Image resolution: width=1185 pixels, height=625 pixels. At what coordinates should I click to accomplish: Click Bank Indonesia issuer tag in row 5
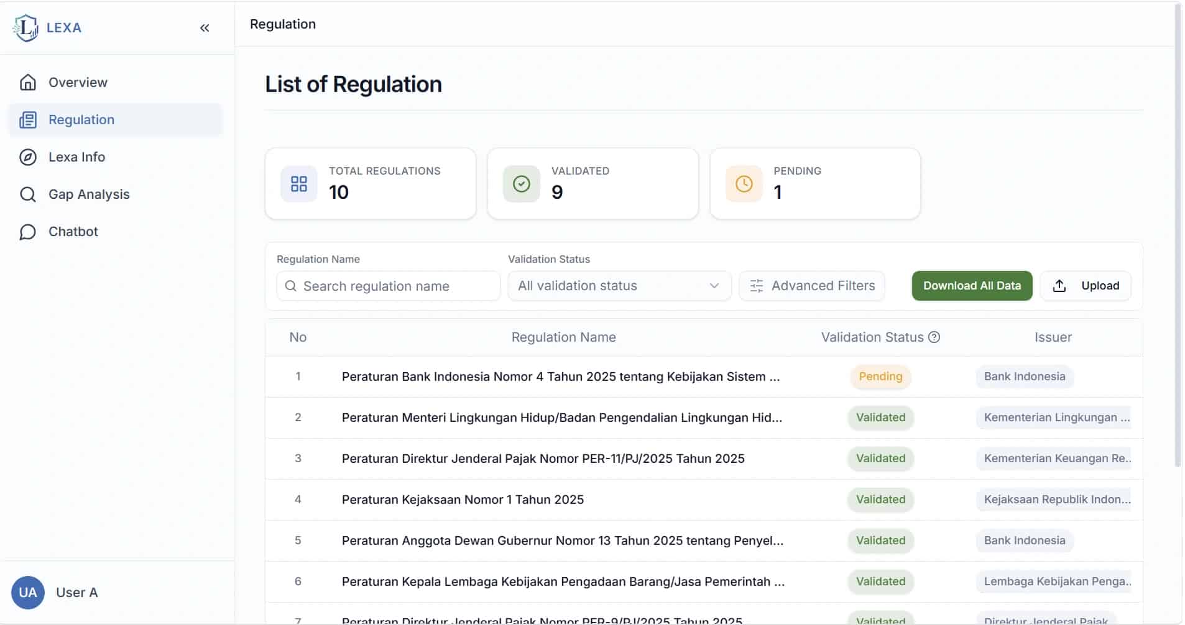coord(1025,541)
